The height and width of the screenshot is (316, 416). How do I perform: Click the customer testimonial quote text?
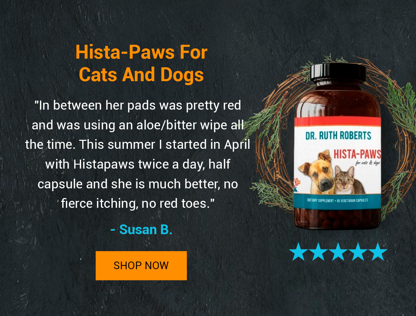(138, 154)
